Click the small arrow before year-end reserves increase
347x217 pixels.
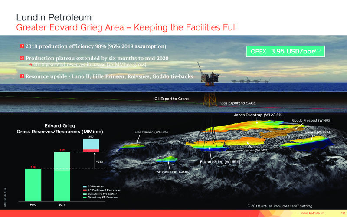31,65
